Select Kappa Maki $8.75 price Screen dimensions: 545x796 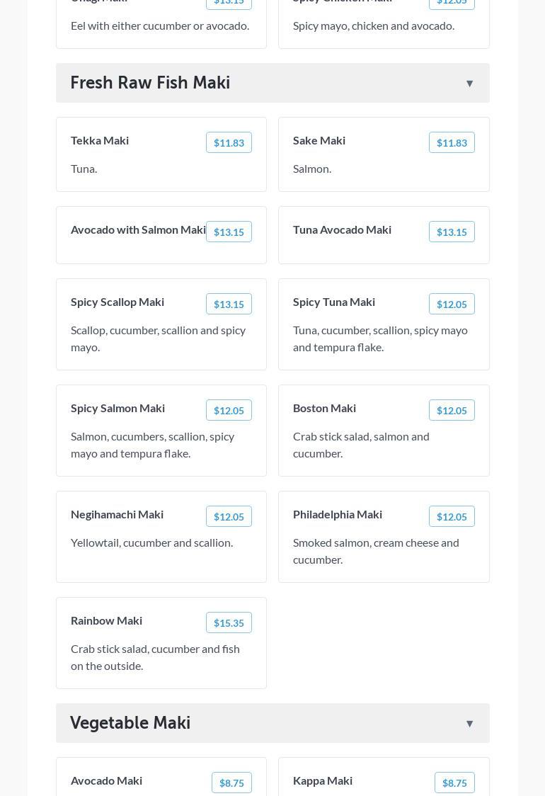click(454, 783)
